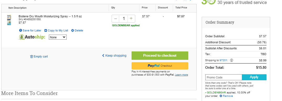Screen dimensions: 282x101
Task: Open the Autoship frequency dropdown
Action: pyautogui.click(x=58, y=37)
